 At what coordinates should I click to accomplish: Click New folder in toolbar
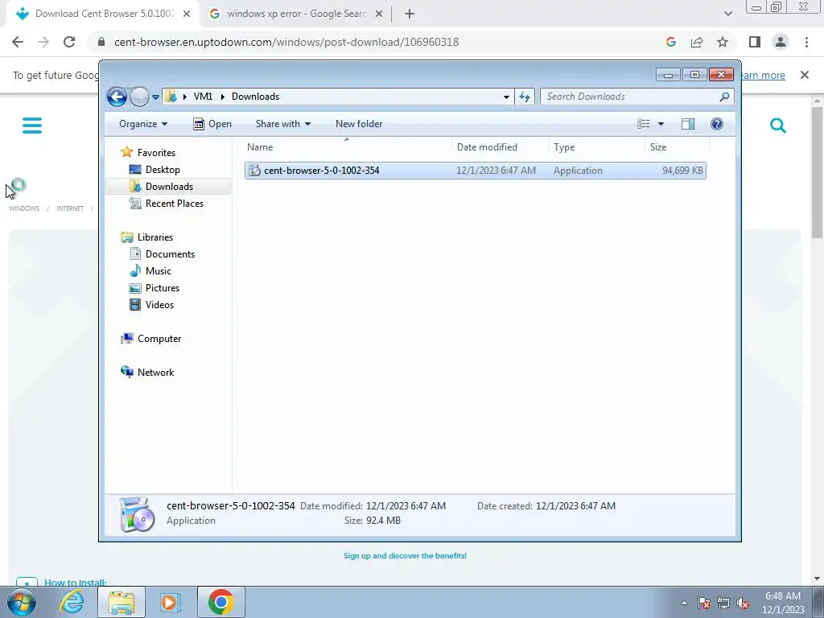(x=359, y=124)
